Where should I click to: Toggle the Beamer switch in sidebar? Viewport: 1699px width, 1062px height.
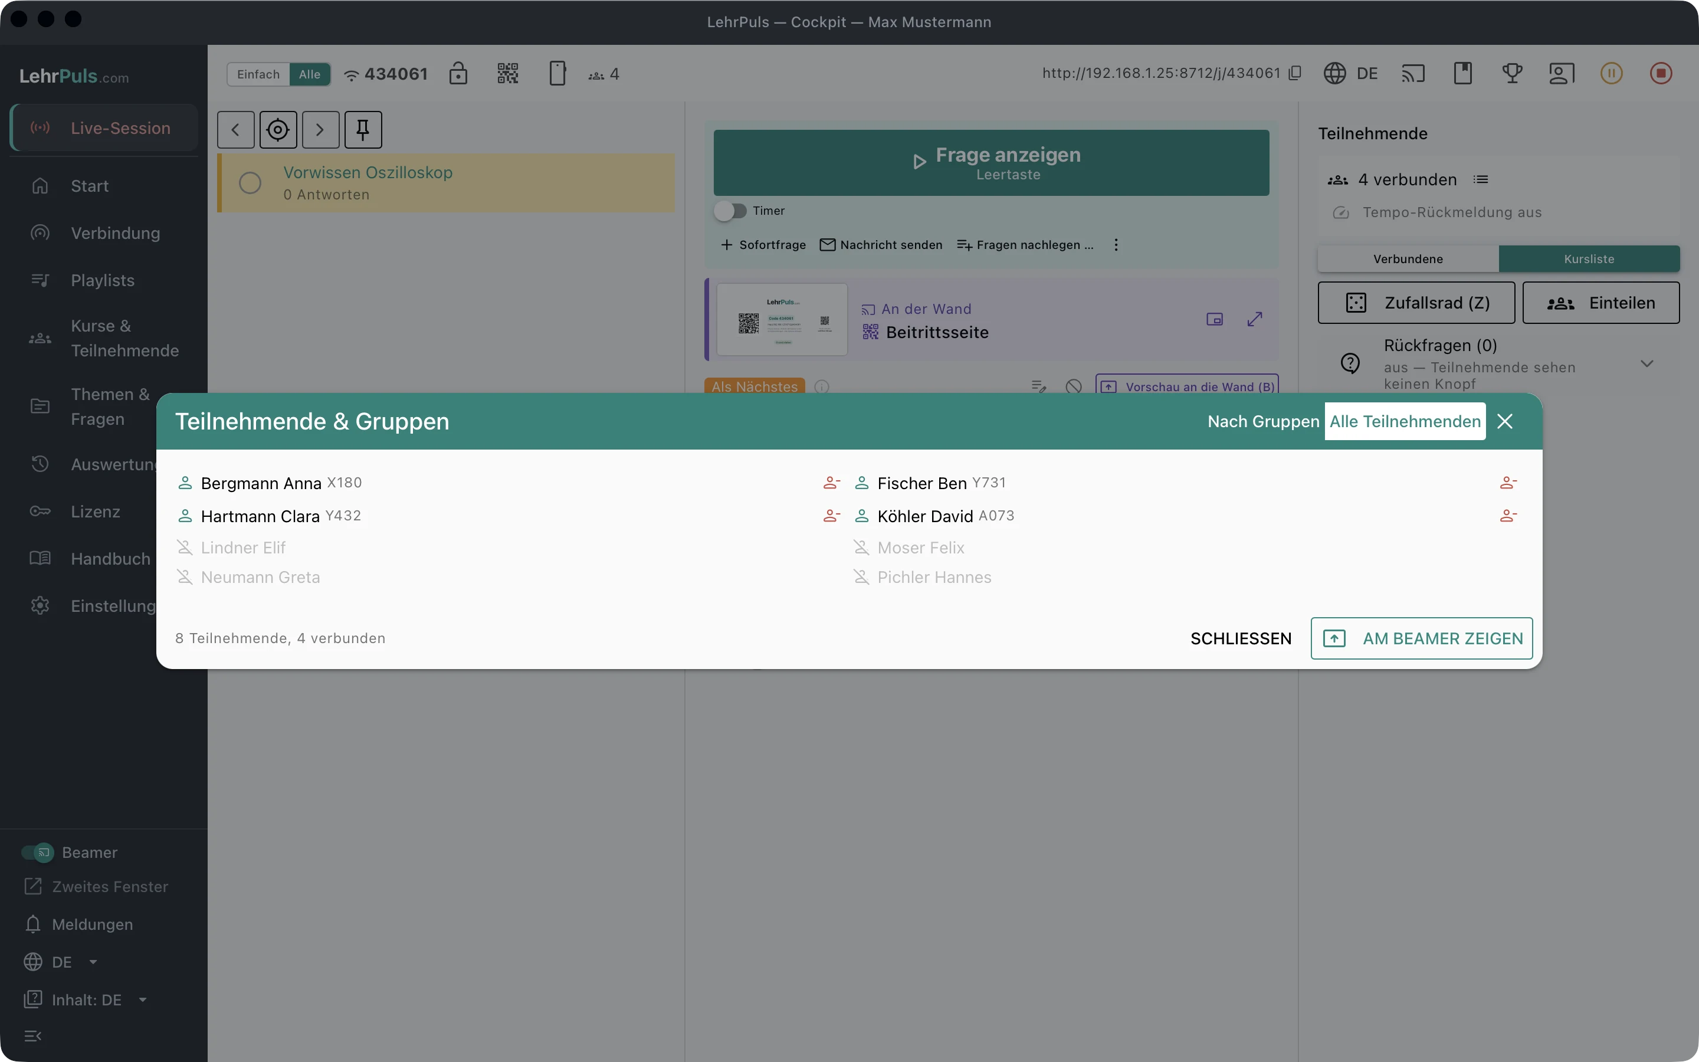pos(37,852)
